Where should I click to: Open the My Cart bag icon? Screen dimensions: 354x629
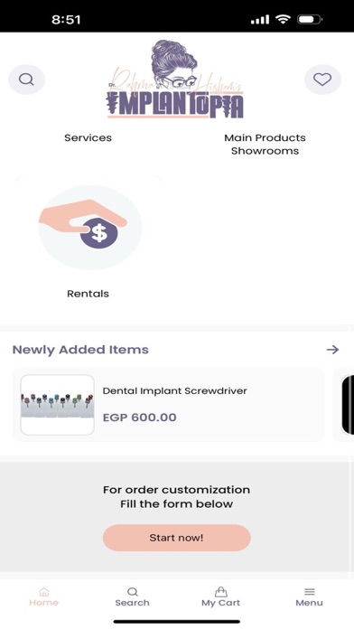pos(221,592)
